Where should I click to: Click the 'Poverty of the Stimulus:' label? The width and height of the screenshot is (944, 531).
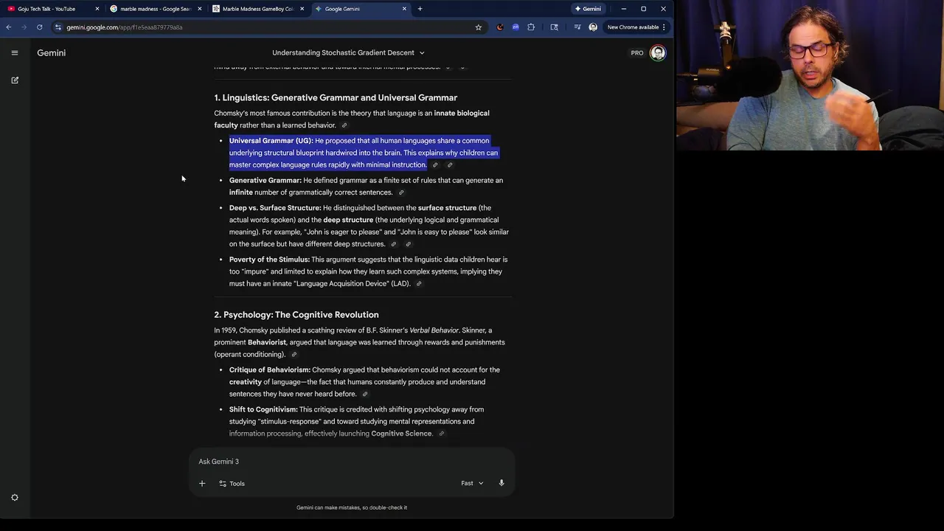coord(269,260)
